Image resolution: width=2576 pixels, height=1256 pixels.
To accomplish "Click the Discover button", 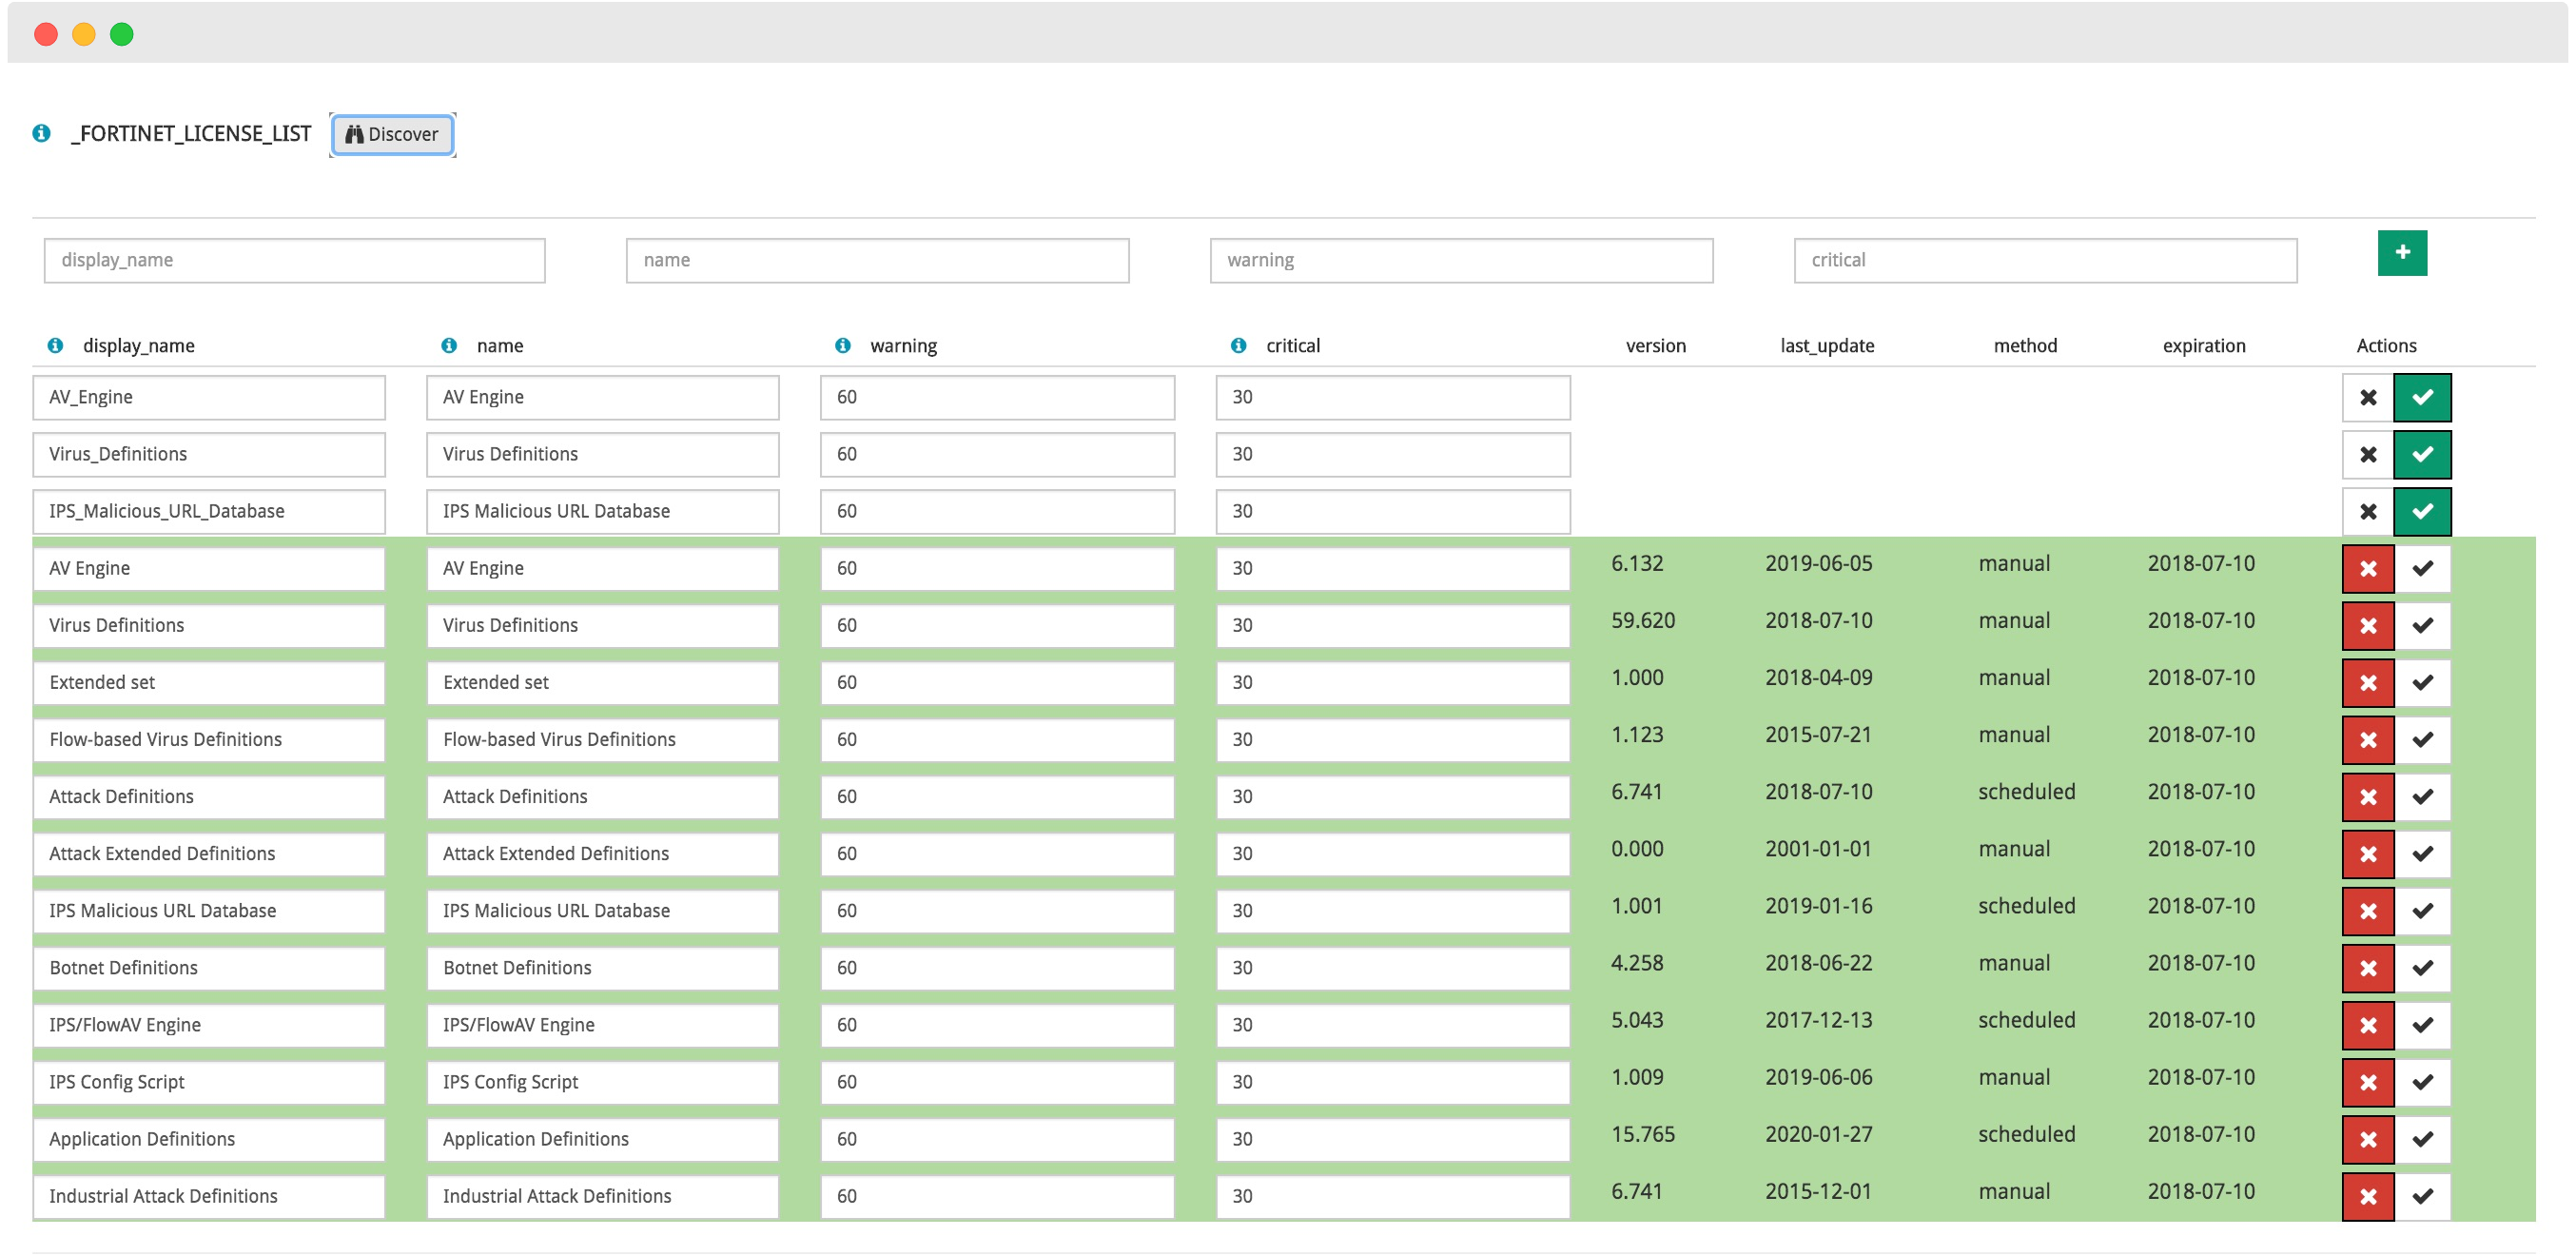I will pos(392,134).
